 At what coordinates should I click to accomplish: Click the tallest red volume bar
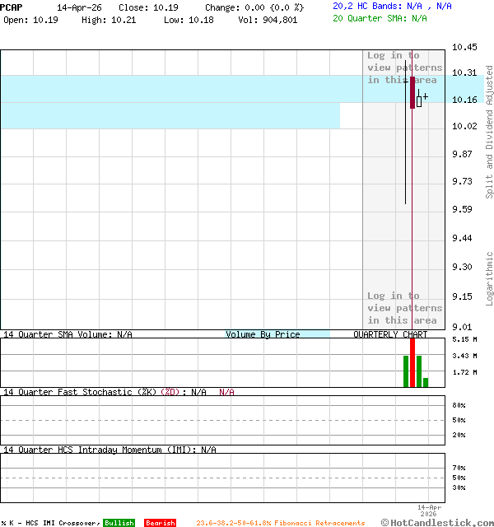412,362
